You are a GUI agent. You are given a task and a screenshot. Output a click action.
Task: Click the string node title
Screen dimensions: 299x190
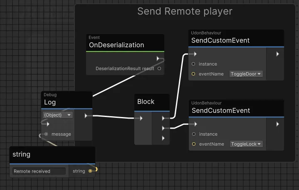pos(22,154)
